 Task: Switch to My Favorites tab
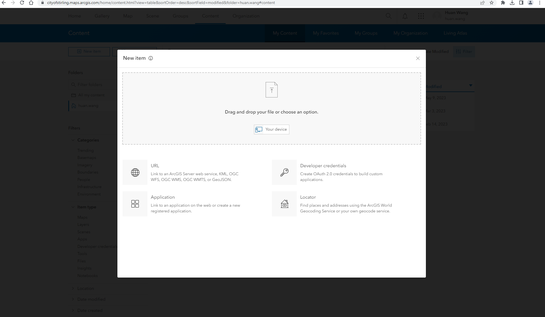coord(326,33)
